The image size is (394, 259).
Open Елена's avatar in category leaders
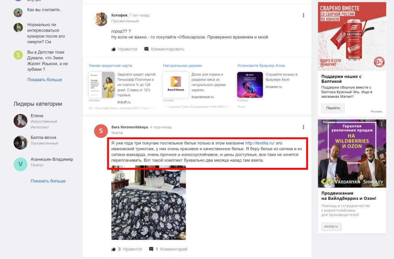click(x=20, y=121)
